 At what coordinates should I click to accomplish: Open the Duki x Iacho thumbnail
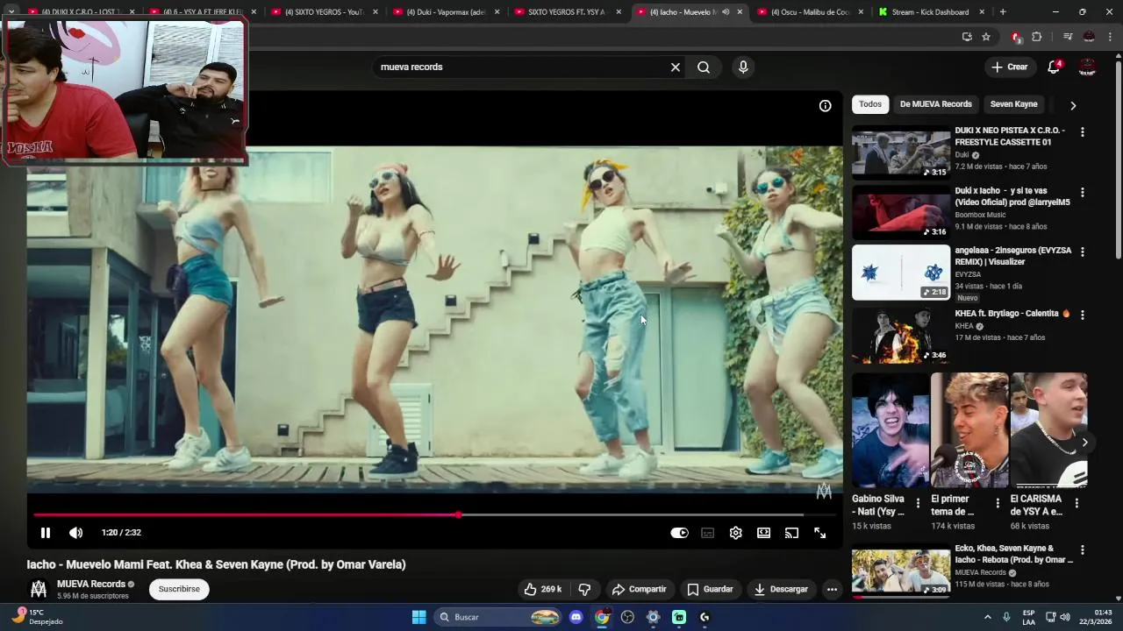pos(901,213)
